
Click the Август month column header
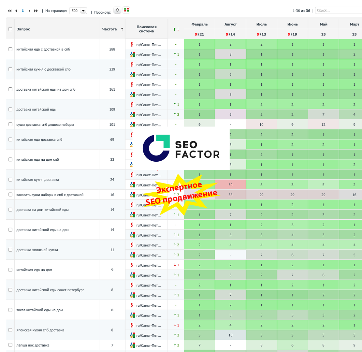tap(230, 24)
